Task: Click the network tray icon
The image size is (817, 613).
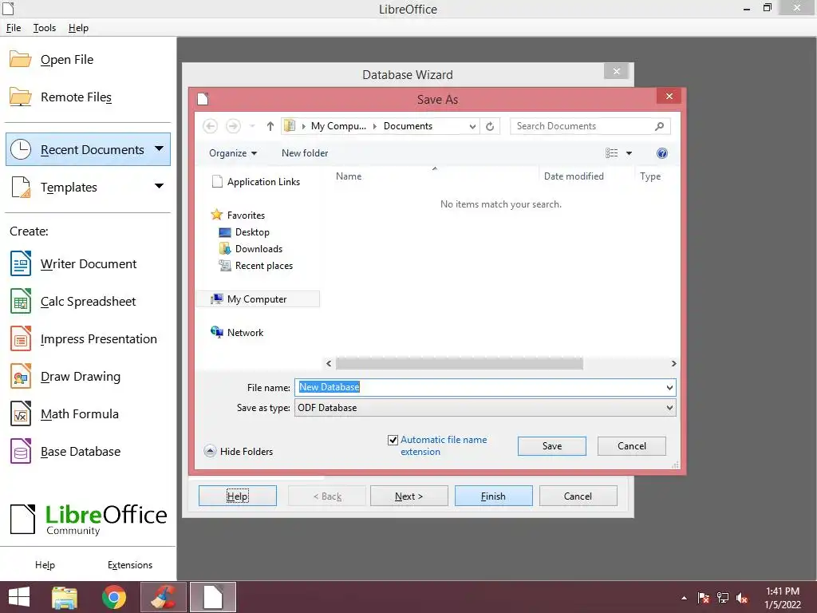Action: (723, 598)
